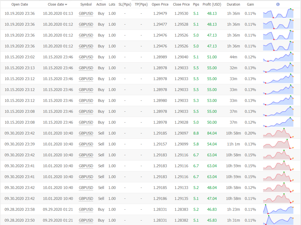The height and width of the screenshot is (225, 301).
Task: View sparkline chart for the 1.29479 trade
Action: 278,13
